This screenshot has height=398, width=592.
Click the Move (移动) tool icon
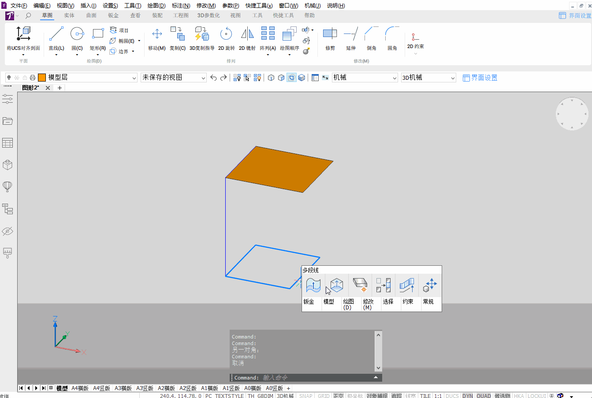coord(157,34)
